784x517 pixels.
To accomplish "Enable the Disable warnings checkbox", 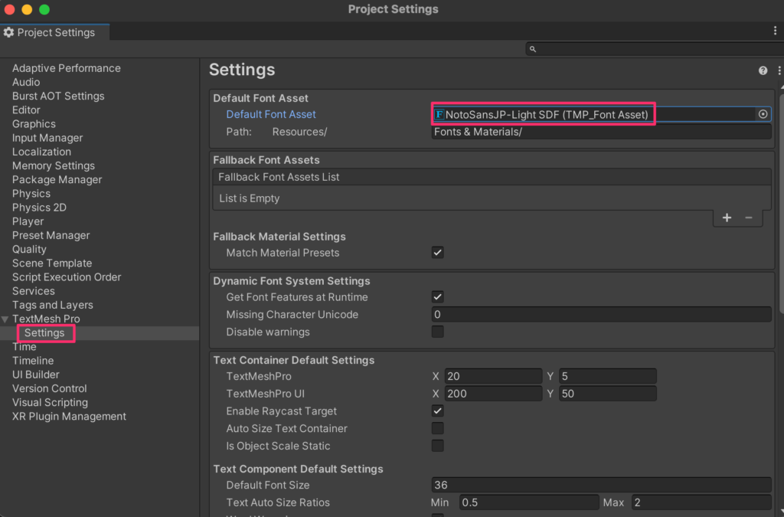I will click(x=438, y=332).
